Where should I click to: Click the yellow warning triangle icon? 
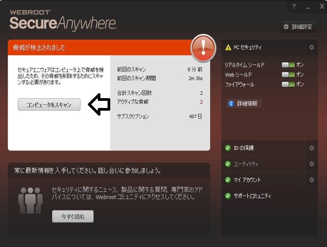pyautogui.click(x=228, y=47)
